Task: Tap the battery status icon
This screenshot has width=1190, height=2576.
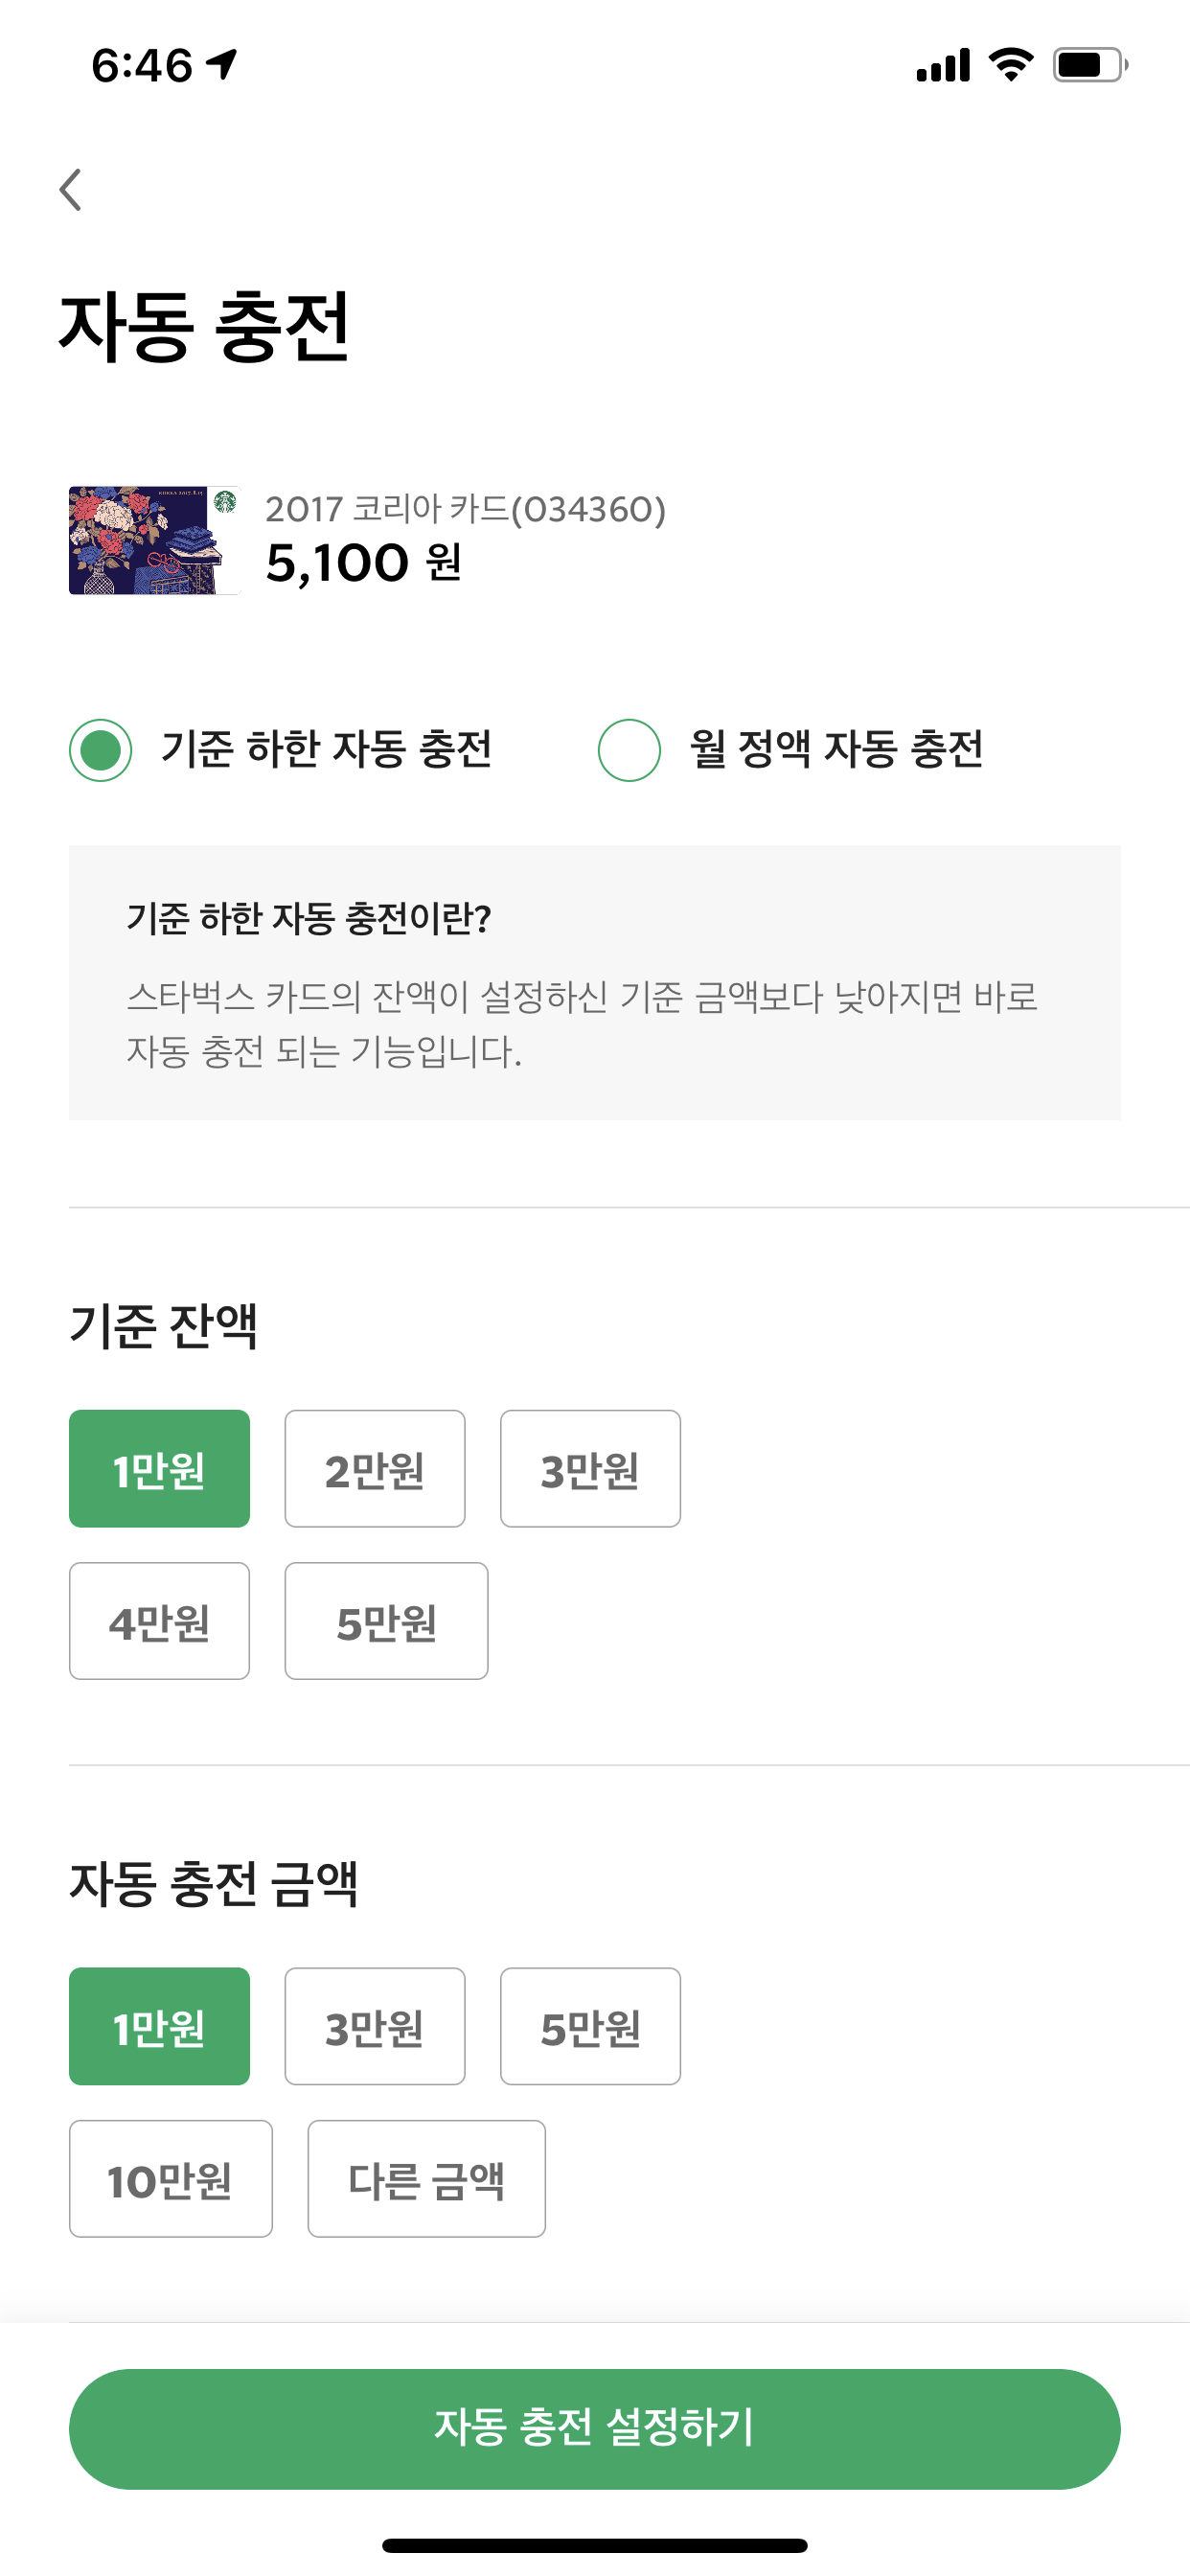Action: point(1090,65)
